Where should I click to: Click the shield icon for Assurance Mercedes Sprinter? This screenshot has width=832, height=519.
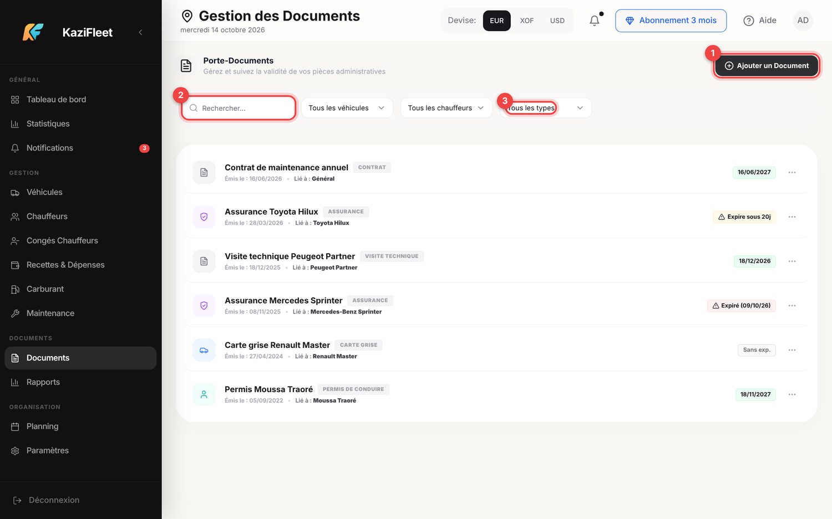point(204,306)
